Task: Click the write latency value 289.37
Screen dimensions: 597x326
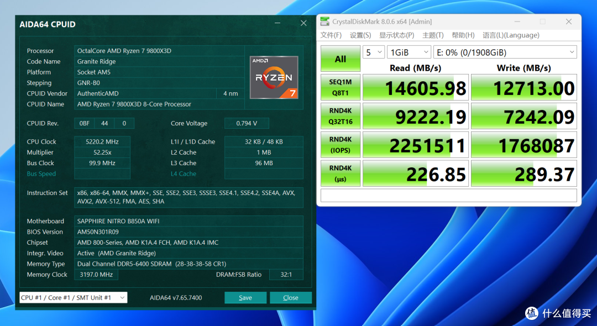Action: [524, 173]
